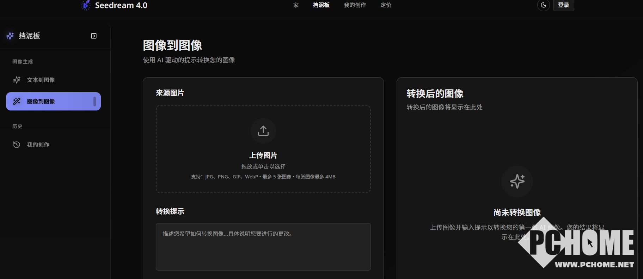Click the upload arrow icon

pos(263,131)
